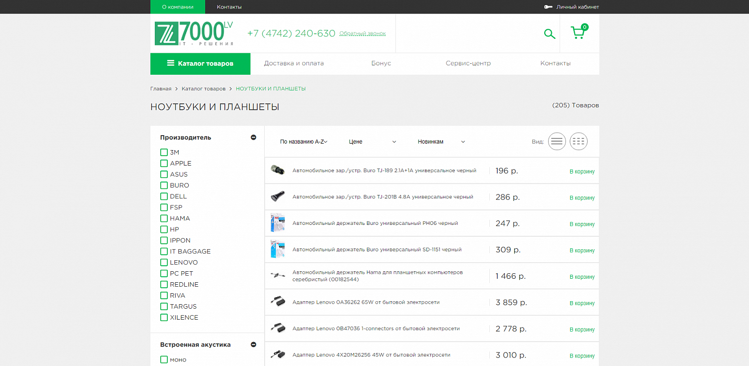Open Buro TJ-201B charger thumbnail

(x=277, y=196)
